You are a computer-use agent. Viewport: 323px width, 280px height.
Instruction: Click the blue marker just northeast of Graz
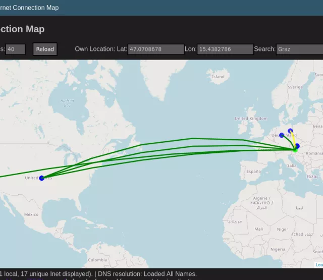[x=297, y=146]
